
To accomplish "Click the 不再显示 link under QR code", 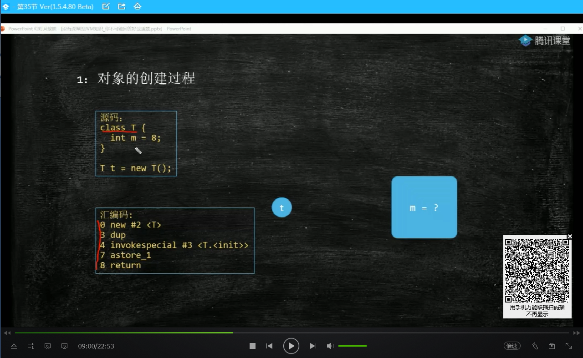I will 537,314.
